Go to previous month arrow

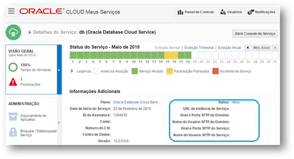(x=247, y=48)
